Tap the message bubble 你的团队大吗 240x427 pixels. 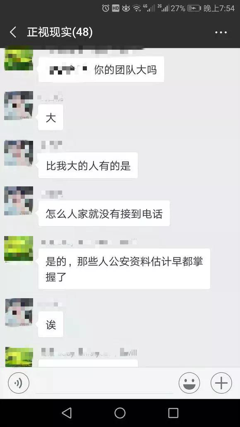coord(101,70)
